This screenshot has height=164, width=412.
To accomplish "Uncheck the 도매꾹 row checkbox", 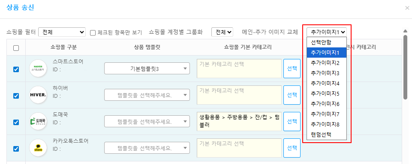I will tap(16, 122).
